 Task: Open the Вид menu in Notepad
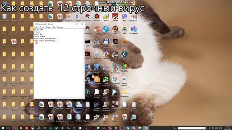[x=54, y=27]
